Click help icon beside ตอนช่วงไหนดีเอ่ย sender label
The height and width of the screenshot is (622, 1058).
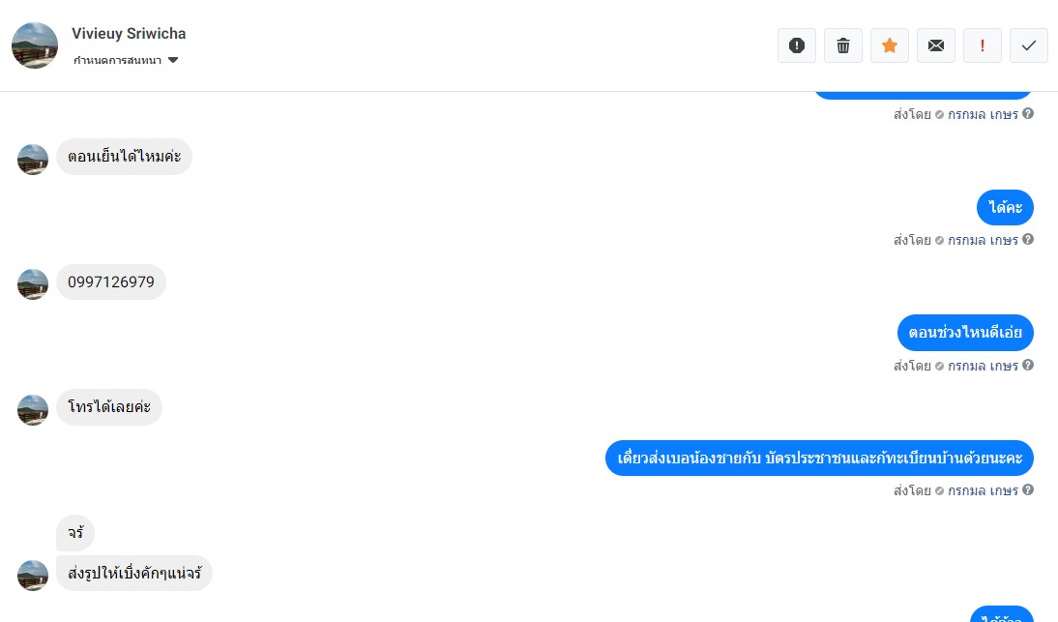click(1028, 365)
